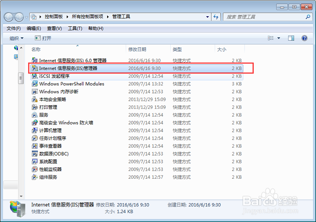316x222 pixels.
Task: Open recent pages dropdown beside Forward
Action: [x=26, y=17]
